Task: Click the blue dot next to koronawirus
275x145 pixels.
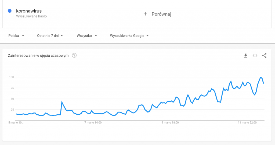Action: tap(10, 11)
